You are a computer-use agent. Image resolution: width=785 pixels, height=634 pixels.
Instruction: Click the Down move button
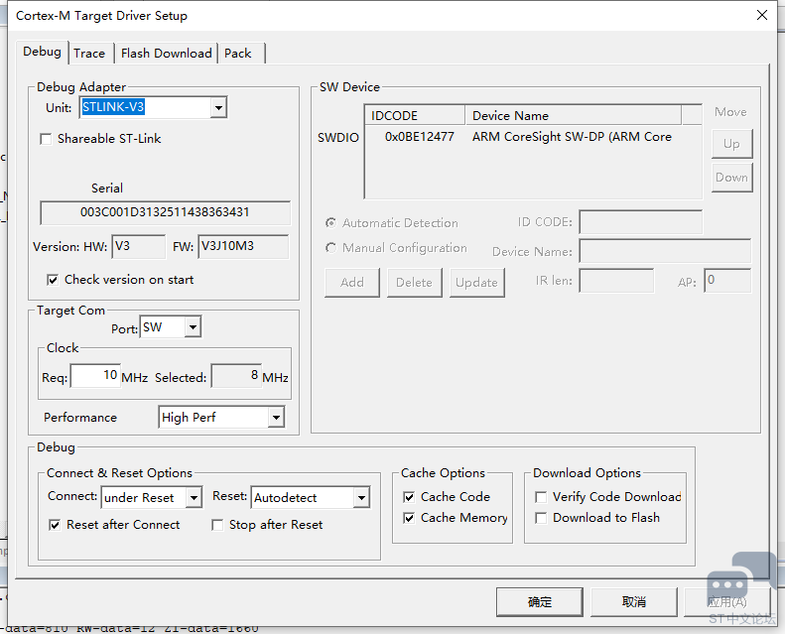(x=732, y=178)
